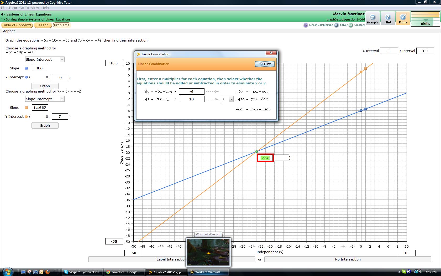Open the Example speech-bubble button
The height and width of the screenshot is (276, 441).
coord(372,18)
